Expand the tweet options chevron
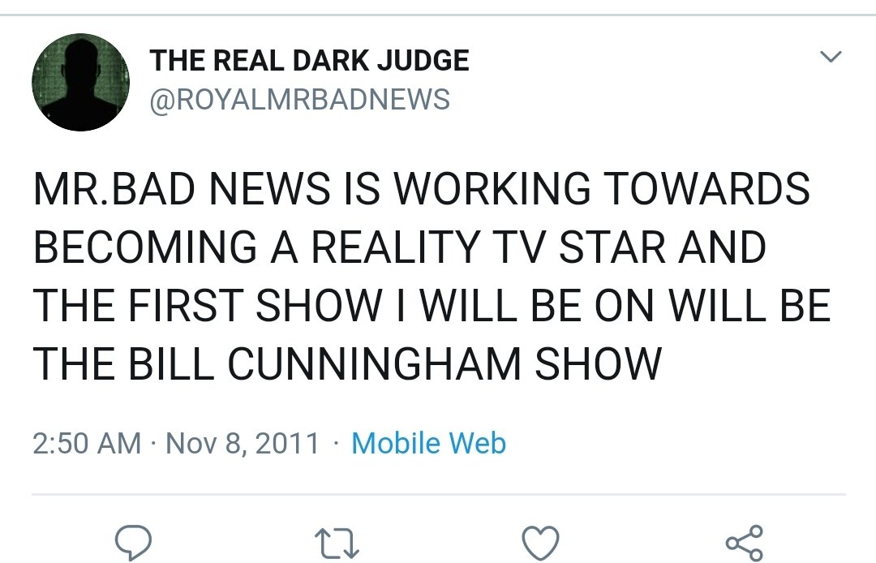 point(831,57)
